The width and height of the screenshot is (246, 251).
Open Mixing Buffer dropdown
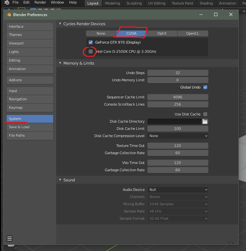[x=178, y=204]
